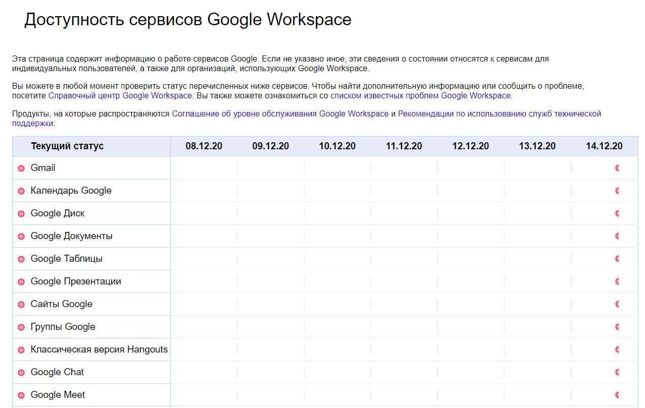
Task: Open Google Презентации incident marker in 14.12.20 column
Action: tap(617, 281)
